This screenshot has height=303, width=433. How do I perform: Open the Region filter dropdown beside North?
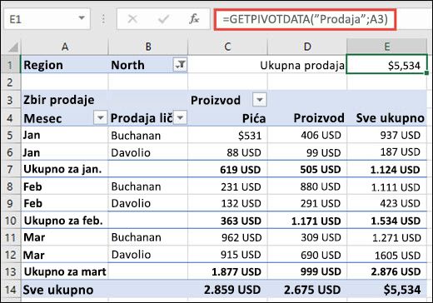coord(180,65)
